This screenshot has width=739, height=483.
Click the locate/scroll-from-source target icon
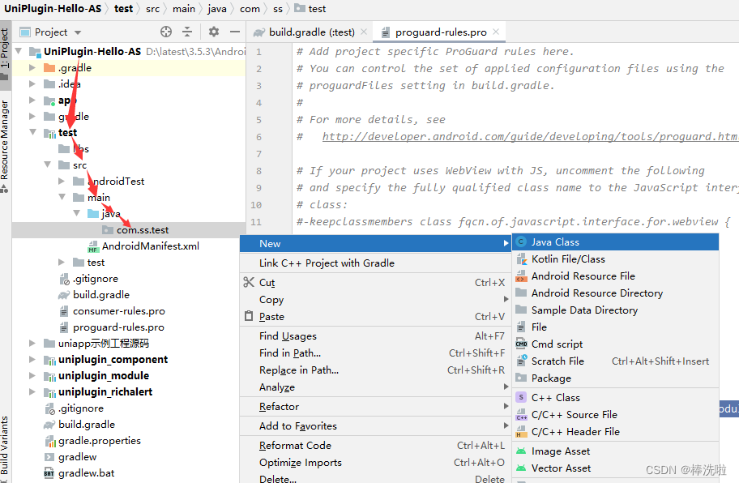[x=166, y=32]
